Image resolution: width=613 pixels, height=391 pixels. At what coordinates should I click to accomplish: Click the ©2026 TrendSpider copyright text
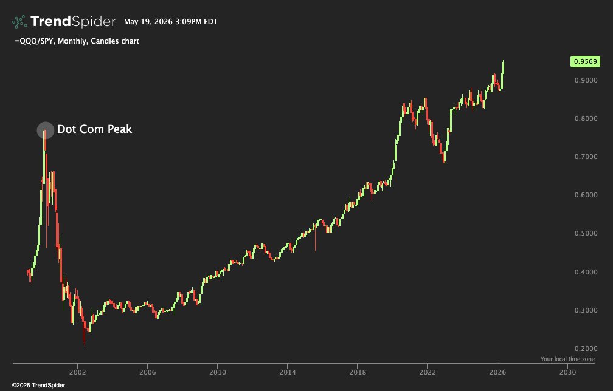(x=38, y=385)
